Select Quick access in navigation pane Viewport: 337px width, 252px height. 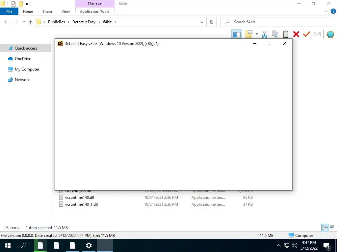point(26,48)
